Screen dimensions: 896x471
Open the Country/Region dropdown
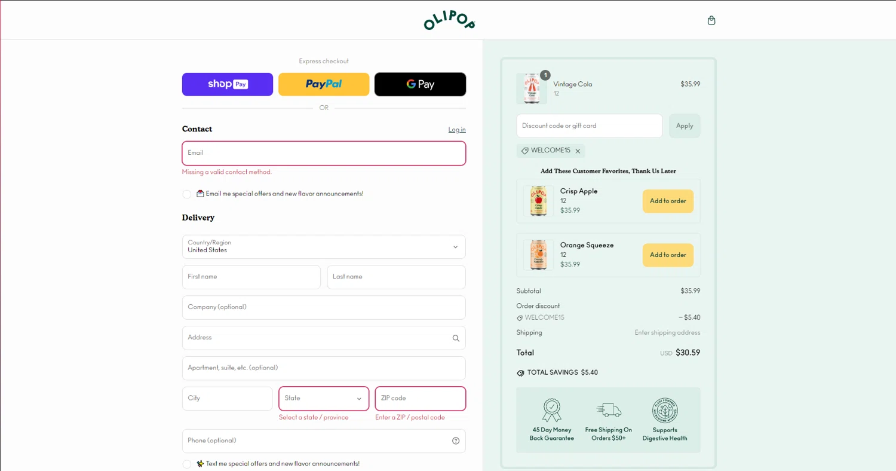[x=324, y=247]
